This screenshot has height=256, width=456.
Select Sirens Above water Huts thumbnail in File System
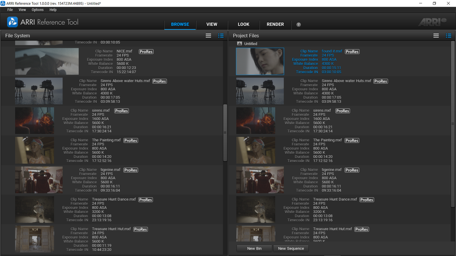tap(39, 91)
